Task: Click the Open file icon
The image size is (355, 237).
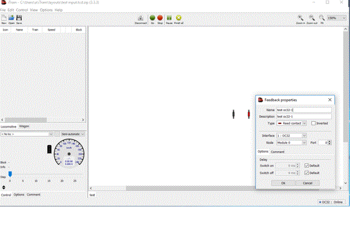Action: tap(11, 18)
